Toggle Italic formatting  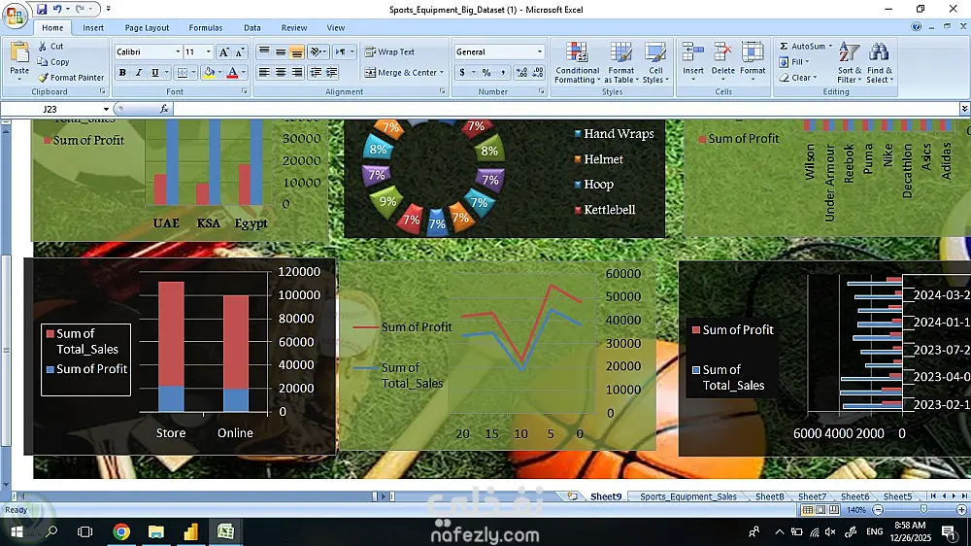coord(139,73)
